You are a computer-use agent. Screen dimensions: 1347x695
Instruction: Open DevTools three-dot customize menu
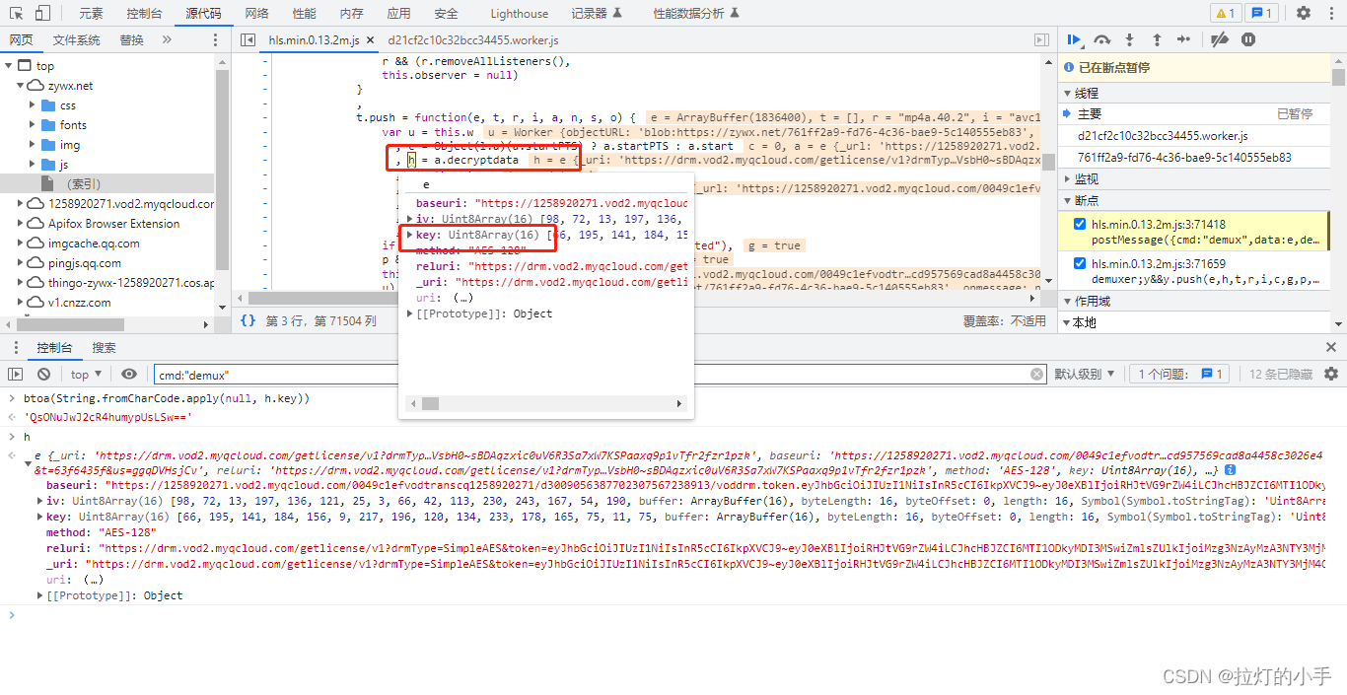pos(1330,13)
